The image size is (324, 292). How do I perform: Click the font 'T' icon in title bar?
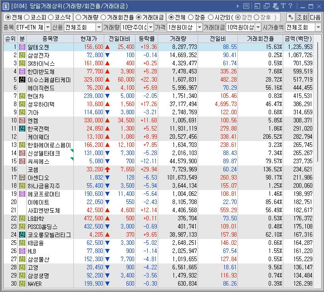pos(283,6)
